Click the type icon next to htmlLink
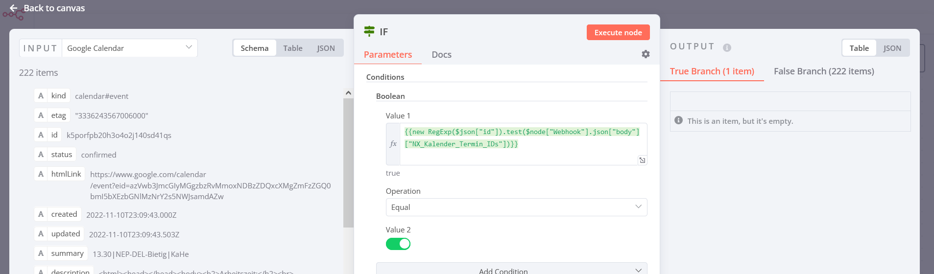 [x=41, y=174]
